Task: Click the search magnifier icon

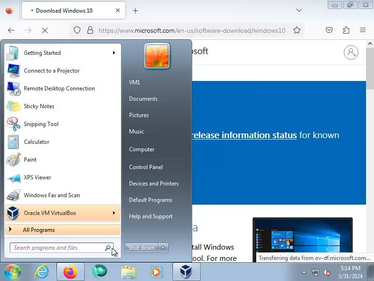Action: coord(108,248)
